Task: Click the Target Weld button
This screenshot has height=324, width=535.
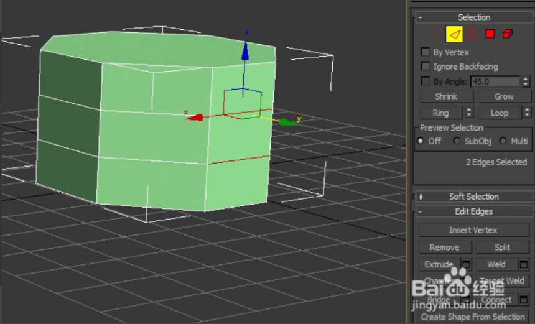Action: 502,281
